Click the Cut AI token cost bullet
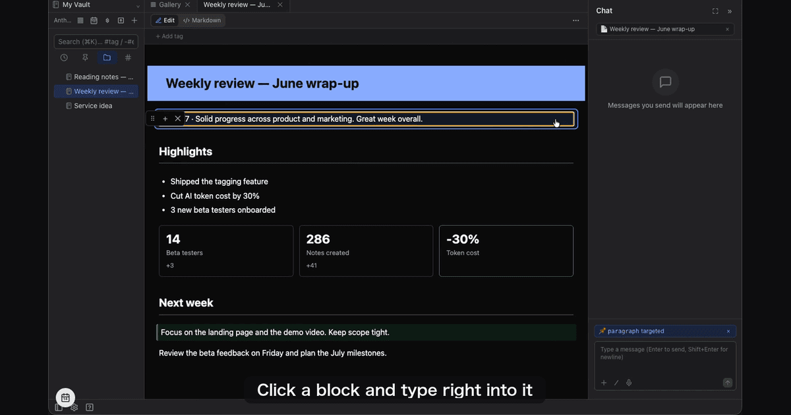This screenshot has height=415, width=791. coord(215,196)
